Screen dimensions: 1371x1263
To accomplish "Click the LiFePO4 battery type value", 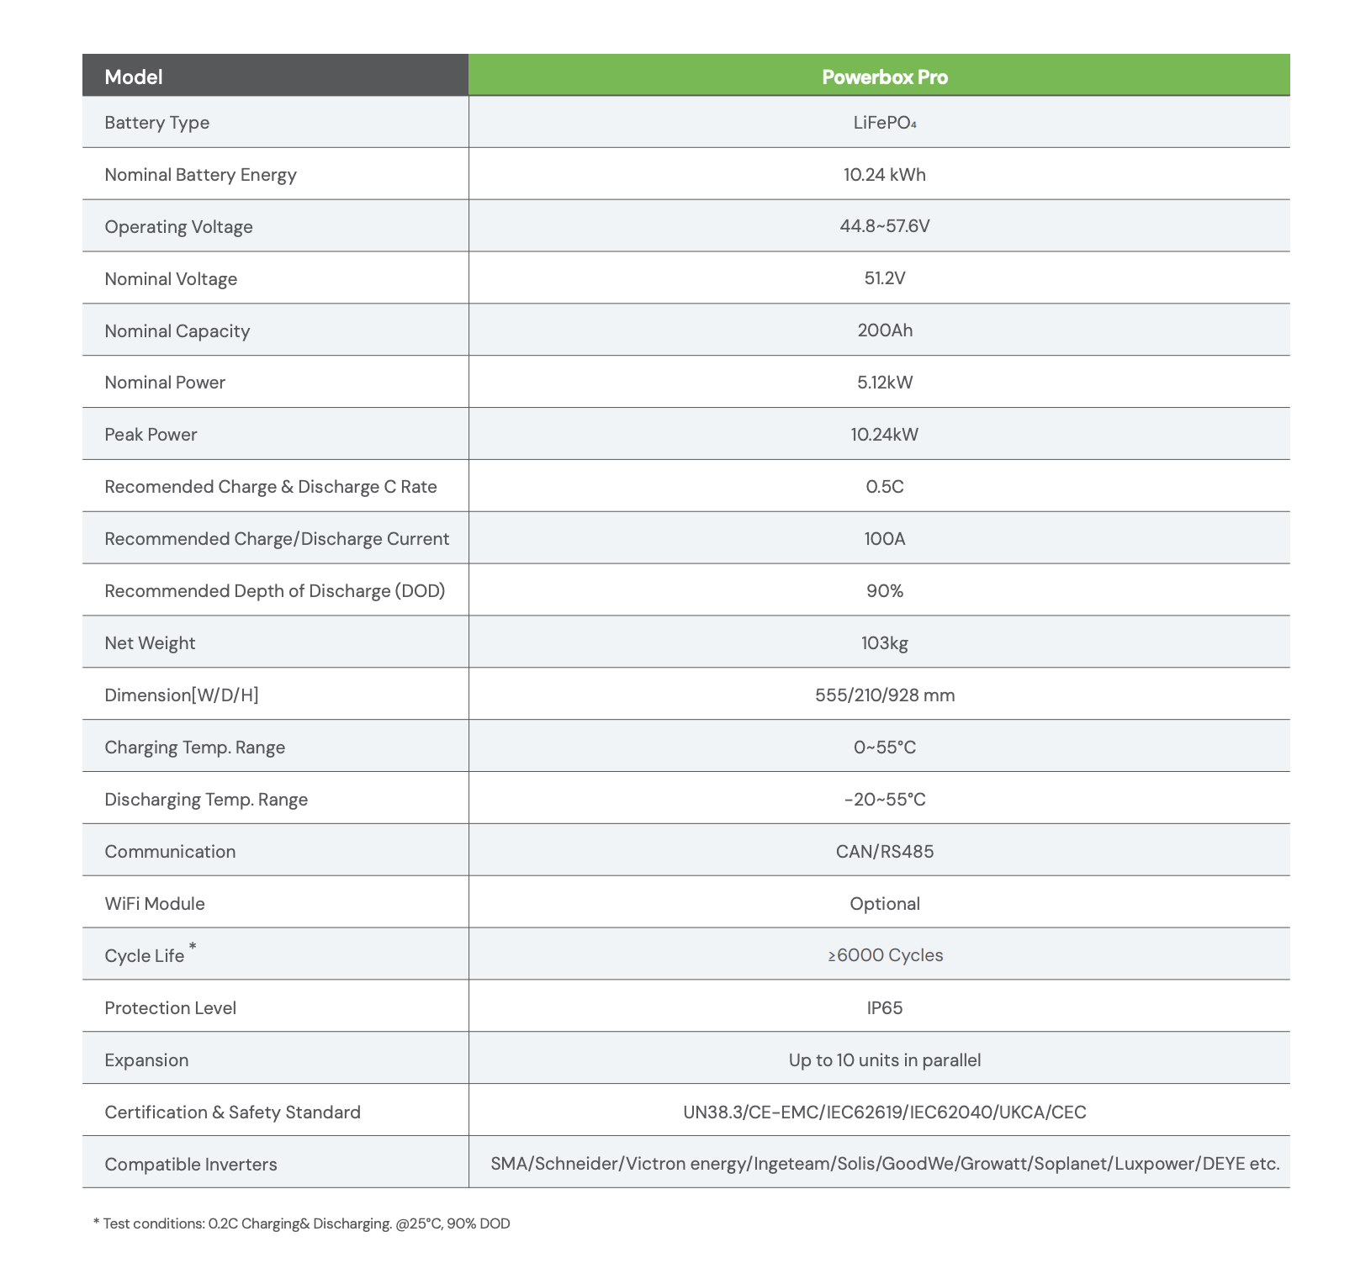I will [884, 123].
